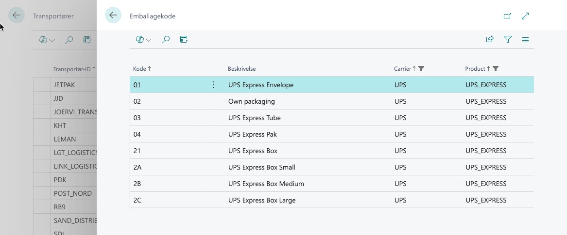Screen dimensions: 567x235
Task: Click the UPS Express Box Medium description cell
Action: 266,184
